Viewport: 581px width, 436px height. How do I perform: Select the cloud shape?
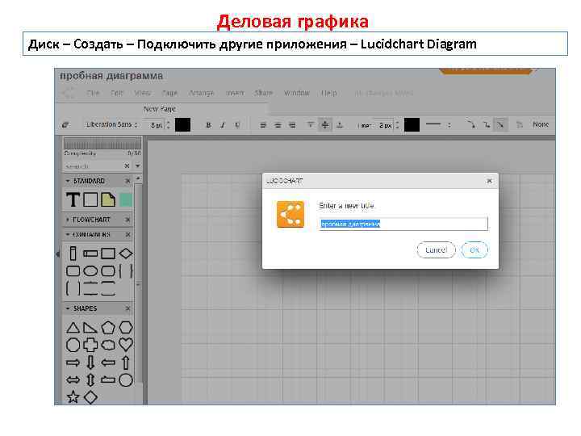(108, 345)
